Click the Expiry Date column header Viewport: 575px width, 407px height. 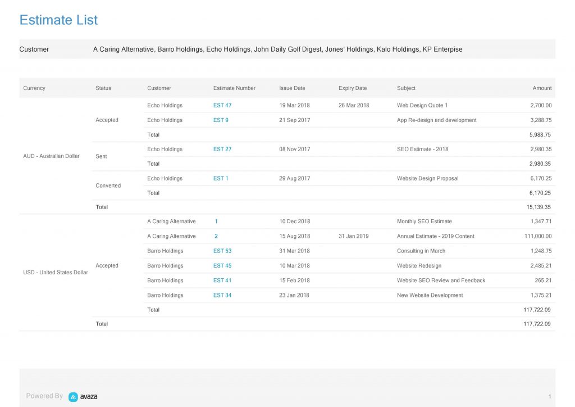point(353,88)
